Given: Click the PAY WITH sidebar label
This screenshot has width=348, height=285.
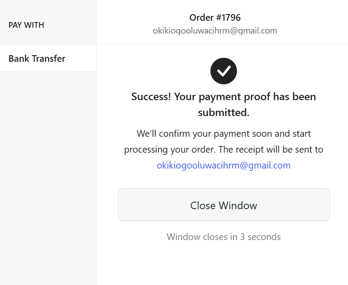Looking at the screenshot, I should coord(26,25).
